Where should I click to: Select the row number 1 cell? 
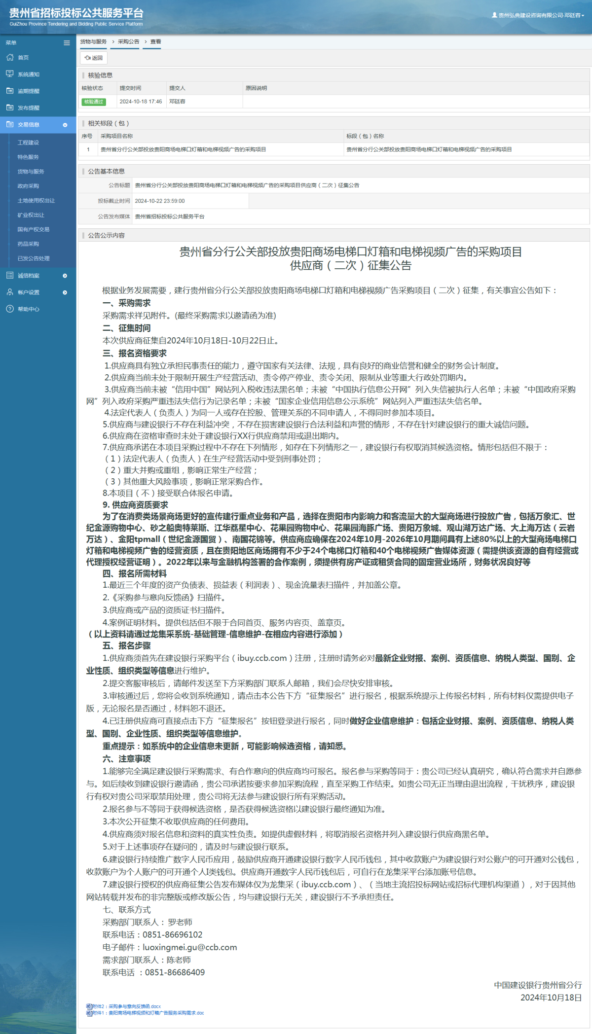coord(88,149)
